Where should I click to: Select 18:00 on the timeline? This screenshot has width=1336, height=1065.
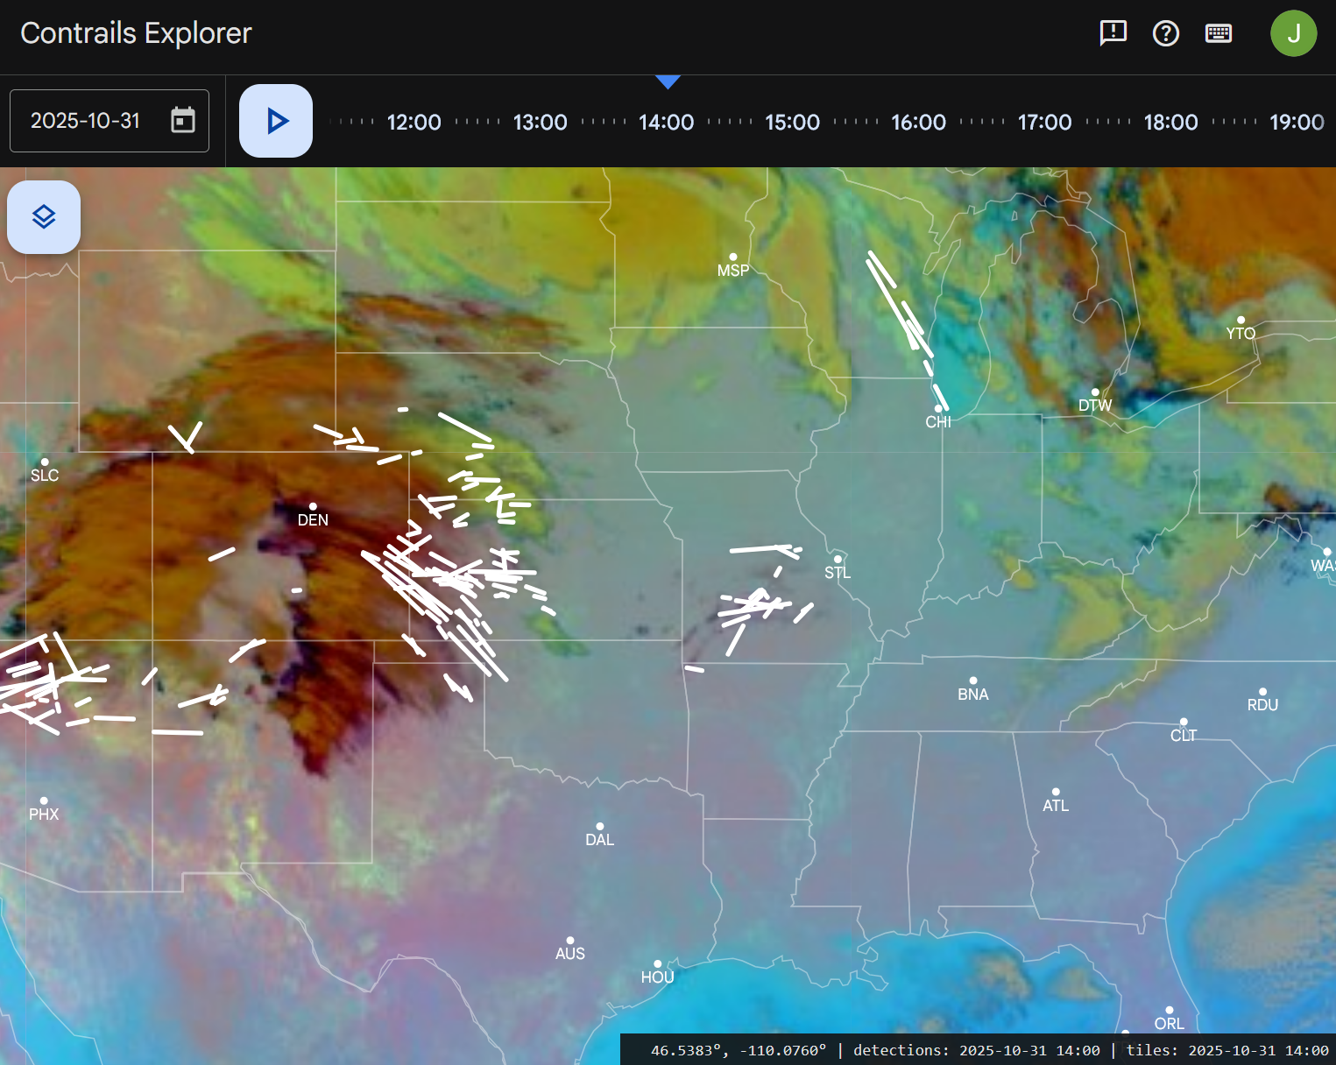pos(1170,123)
